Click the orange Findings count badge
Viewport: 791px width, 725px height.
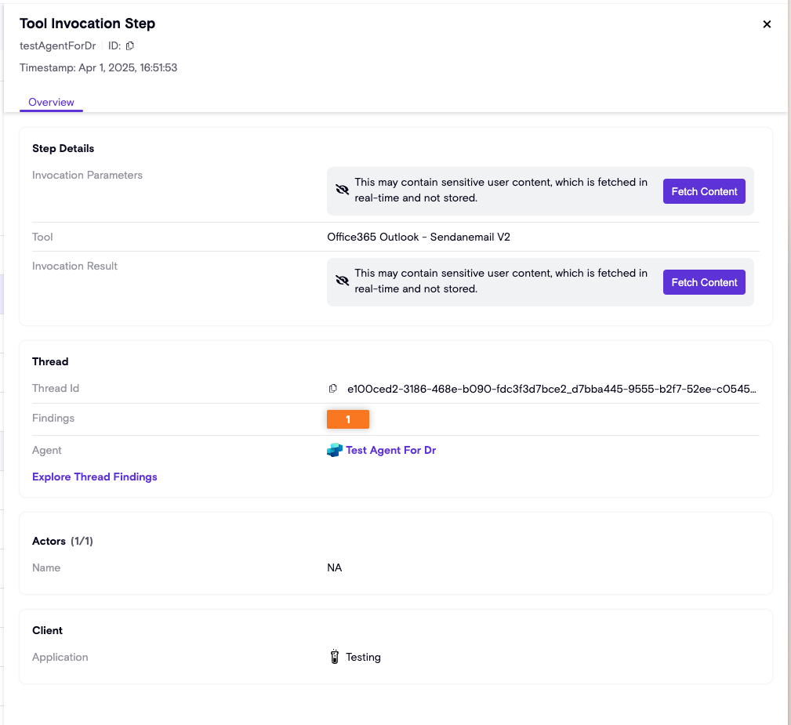click(x=348, y=419)
